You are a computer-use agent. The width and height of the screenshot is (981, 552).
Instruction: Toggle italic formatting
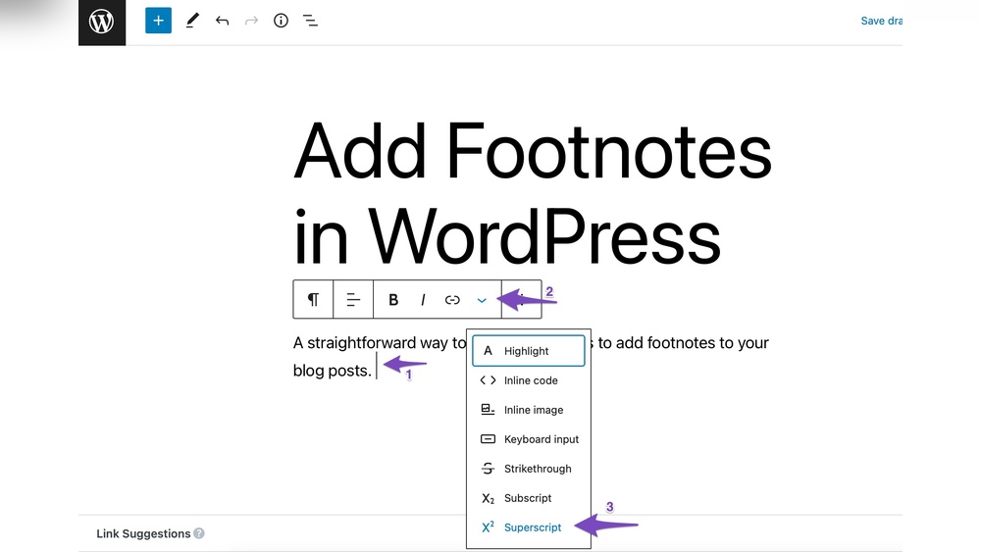coord(423,300)
